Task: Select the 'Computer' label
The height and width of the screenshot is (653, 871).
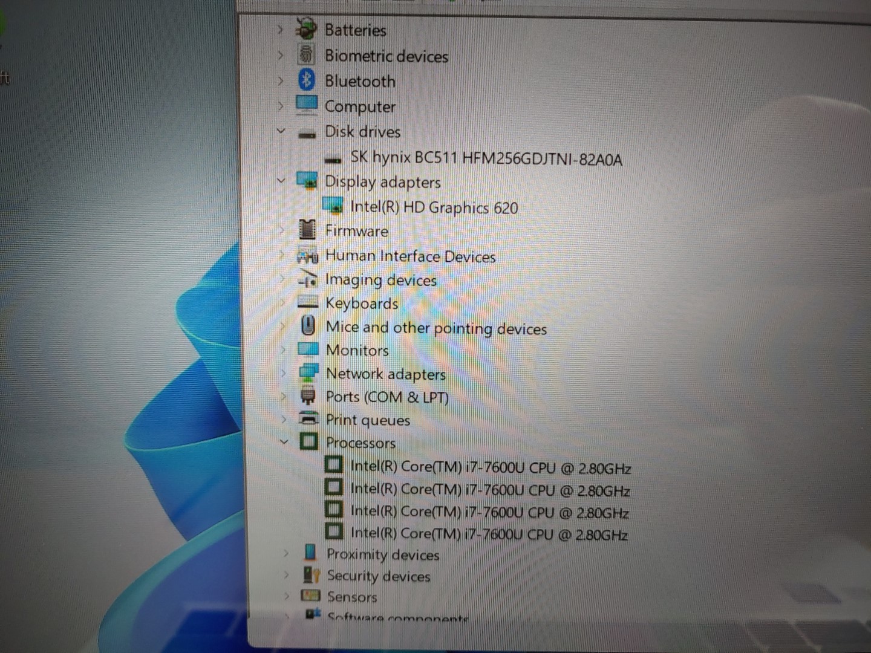Action: click(360, 106)
